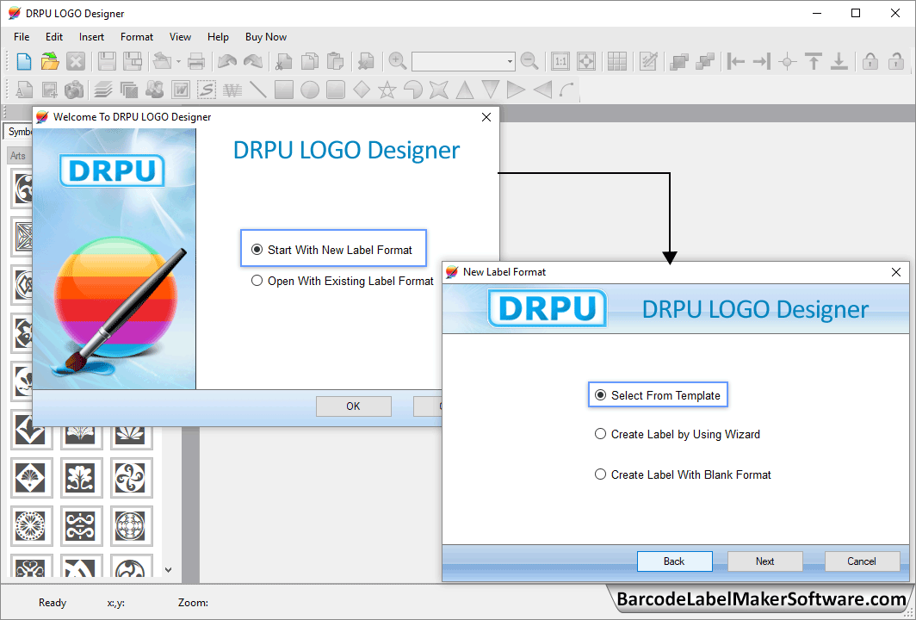Click Cancel in New Label Format dialog
Screen dimensions: 916x620
[861, 561]
